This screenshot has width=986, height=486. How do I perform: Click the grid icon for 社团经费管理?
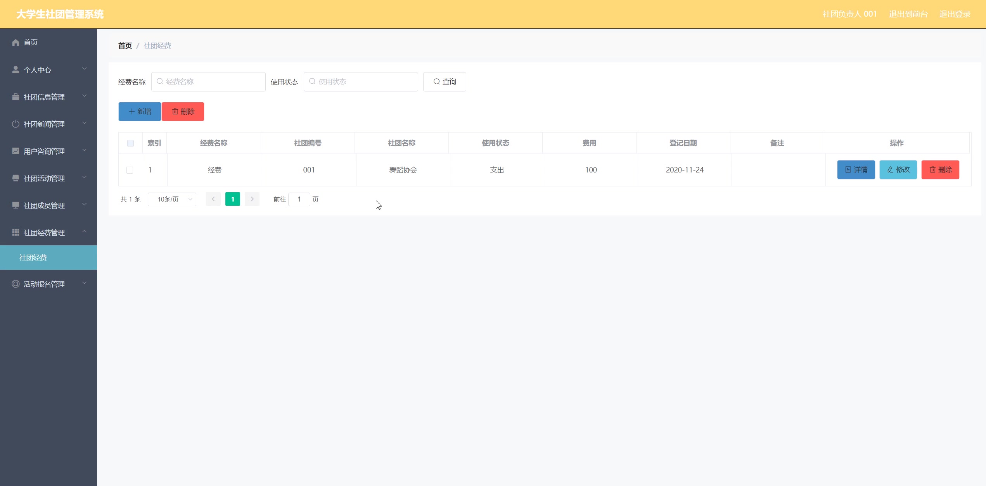(x=16, y=233)
